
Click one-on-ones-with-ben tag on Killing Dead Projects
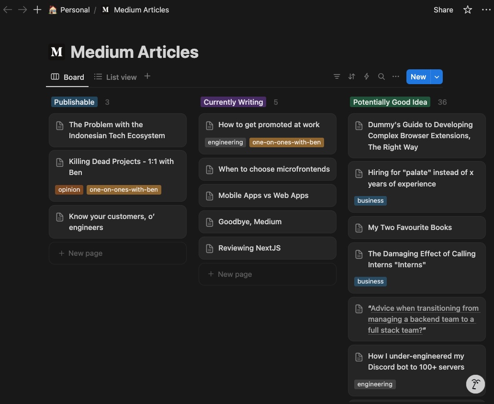124,189
